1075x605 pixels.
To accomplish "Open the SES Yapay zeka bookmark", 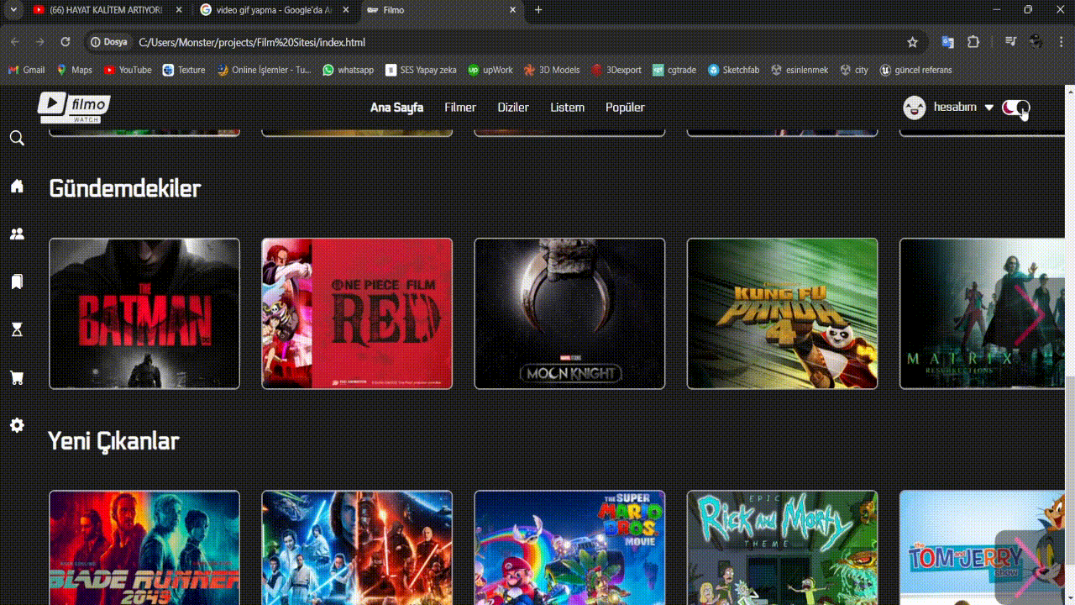I will (421, 70).
